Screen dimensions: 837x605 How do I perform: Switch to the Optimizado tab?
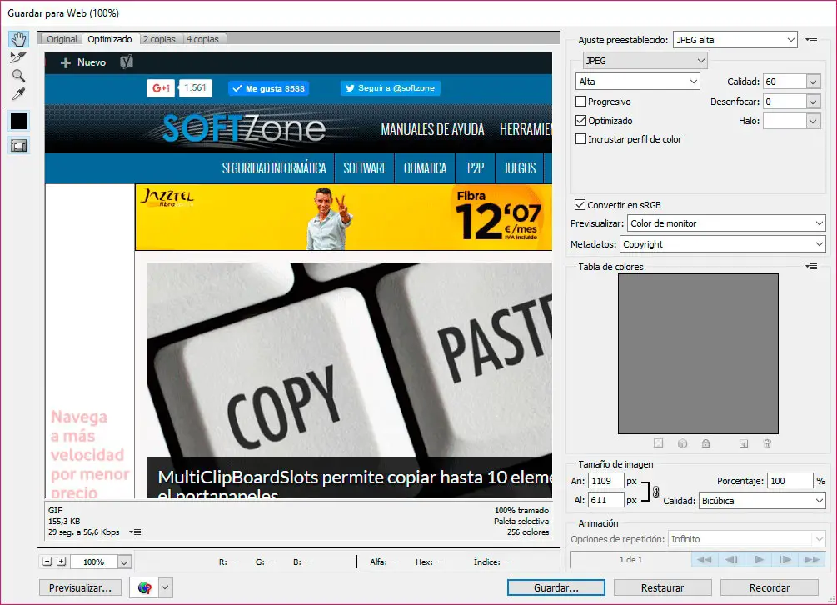[110, 39]
